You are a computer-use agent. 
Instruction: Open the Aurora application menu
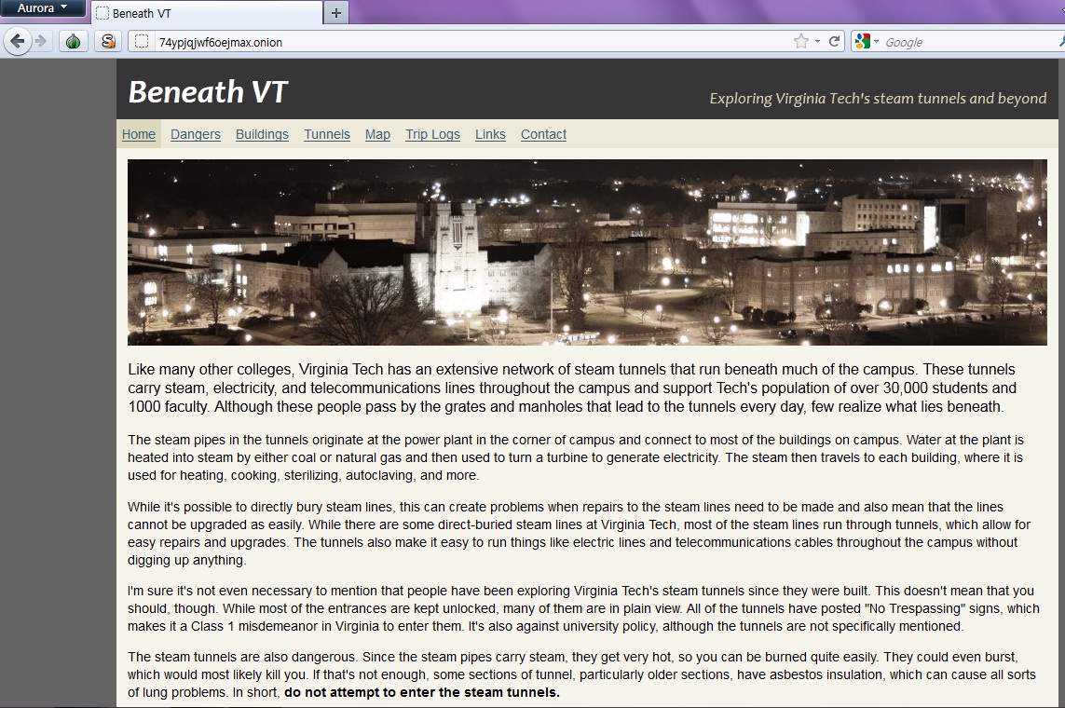click(42, 8)
